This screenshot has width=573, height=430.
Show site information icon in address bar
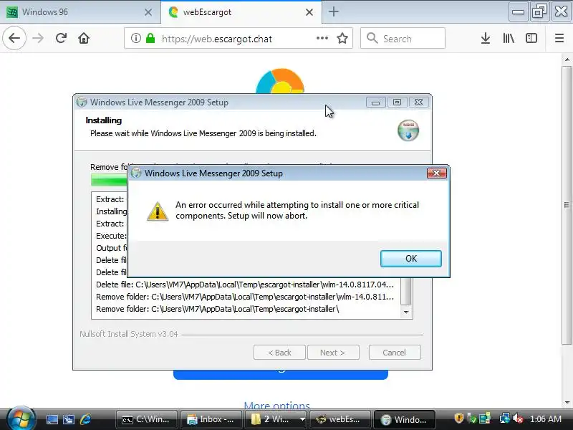pos(135,38)
